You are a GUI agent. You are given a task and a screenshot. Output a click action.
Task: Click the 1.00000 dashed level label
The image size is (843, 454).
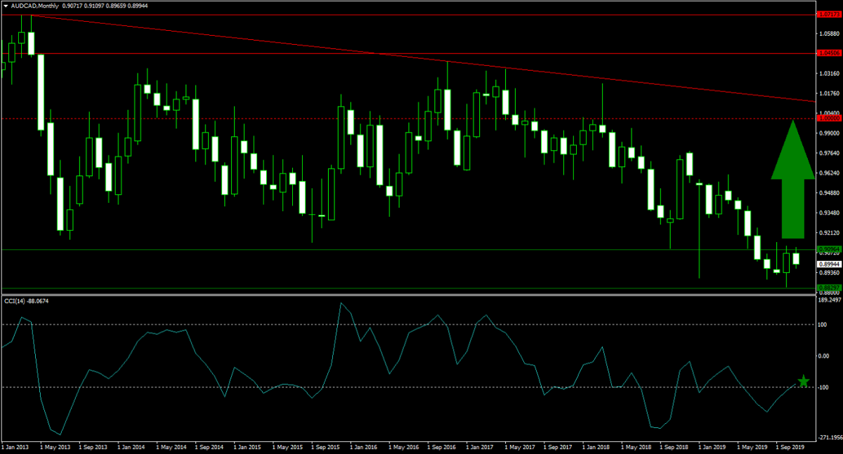(x=829, y=119)
